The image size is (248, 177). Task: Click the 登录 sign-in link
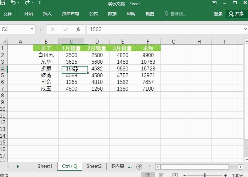point(218,14)
